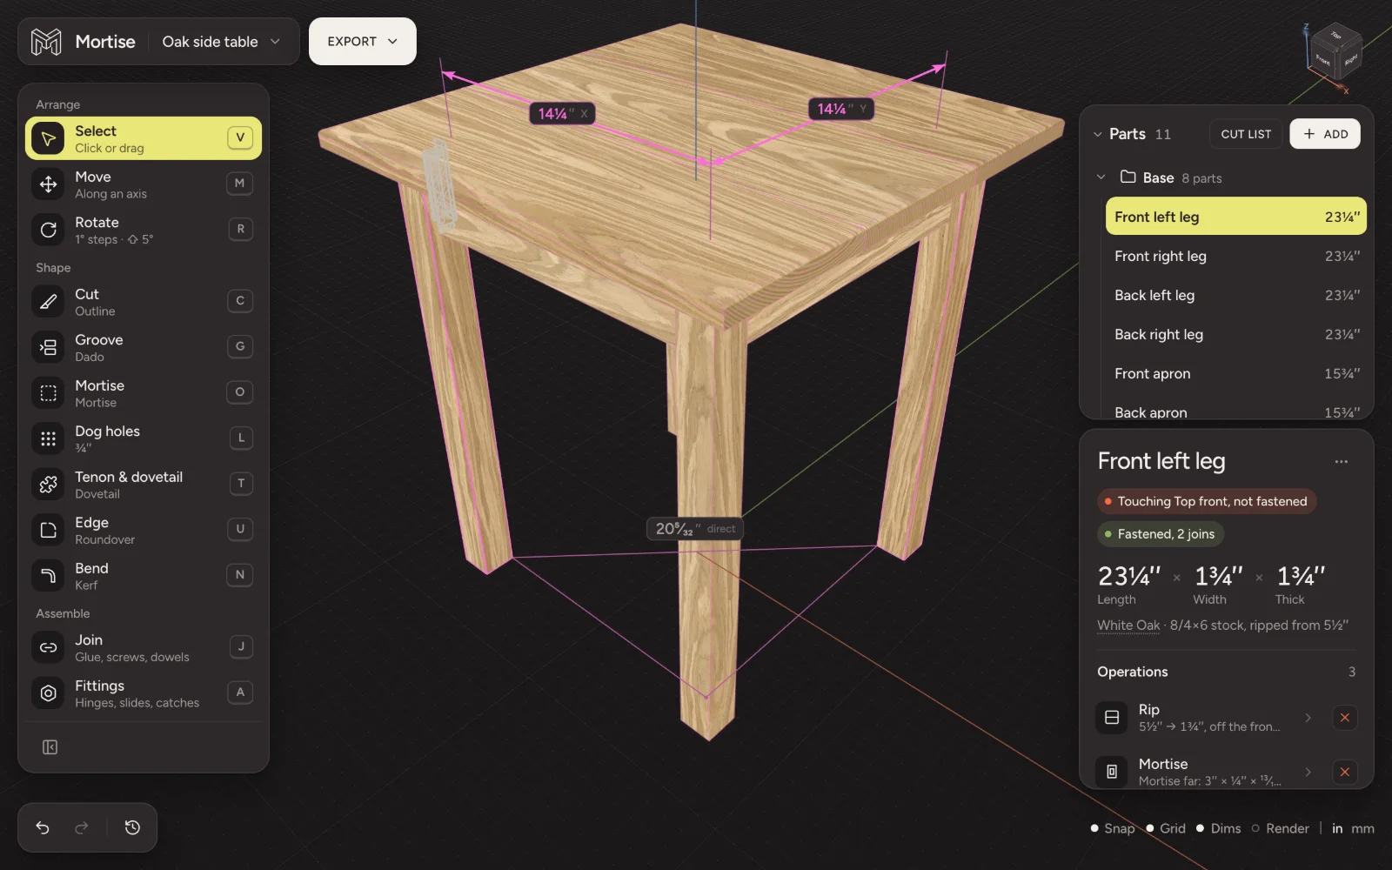Collapse the Parts panel chevron
Viewport: 1392px width, 870px height.
(1097, 134)
